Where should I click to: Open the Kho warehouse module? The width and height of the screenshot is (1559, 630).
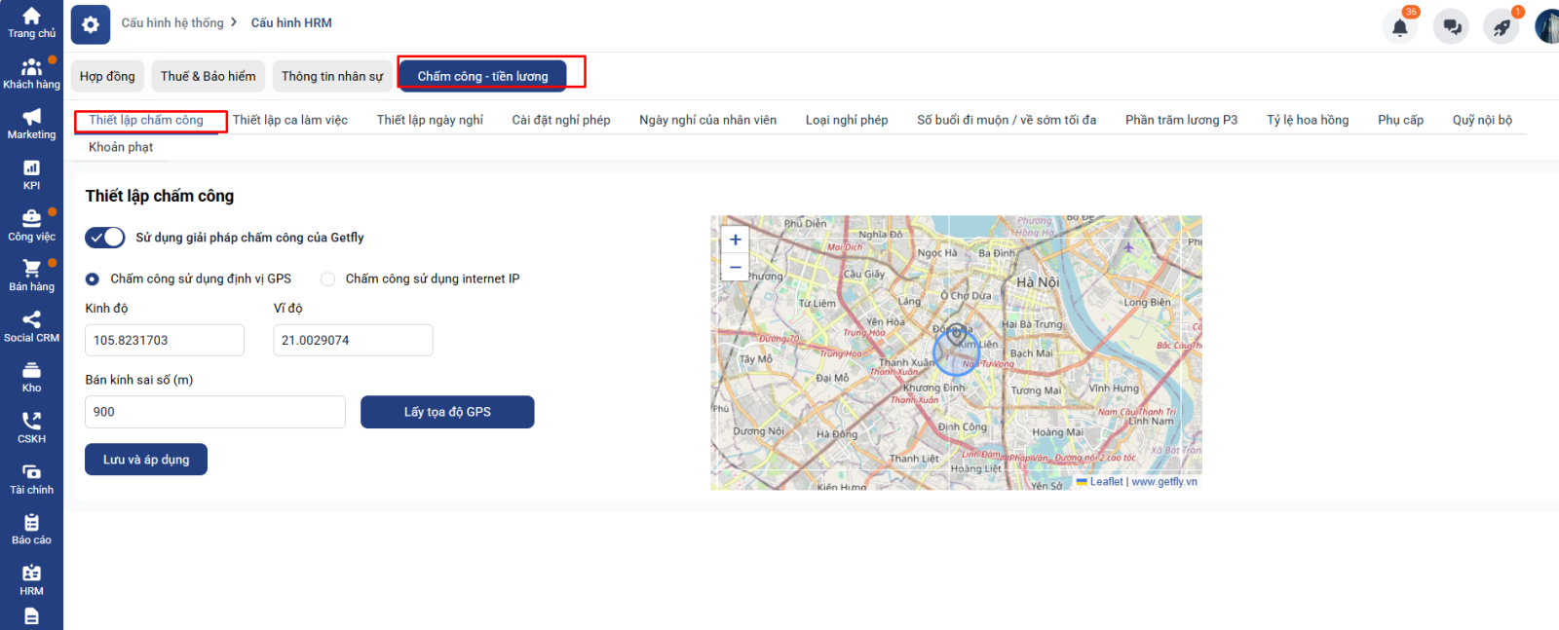pyautogui.click(x=31, y=377)
